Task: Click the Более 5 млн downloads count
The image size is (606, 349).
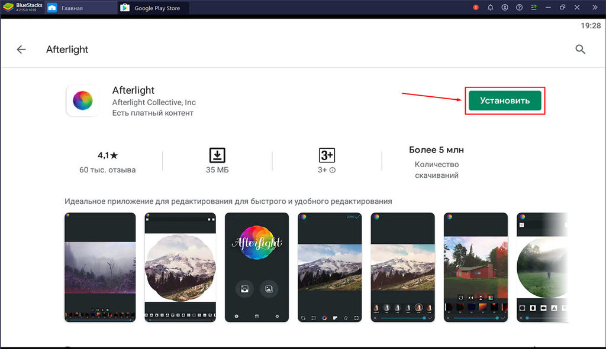Action: tap(436, 150)
